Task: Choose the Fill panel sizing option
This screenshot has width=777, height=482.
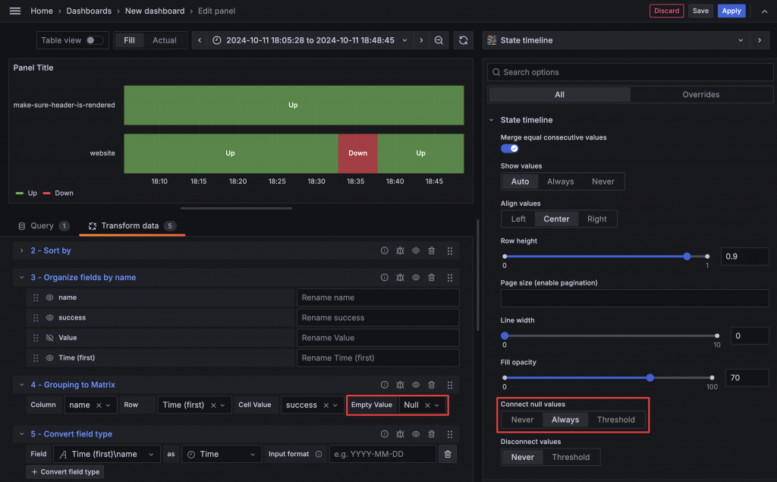Action: click(x=129, y=40)
